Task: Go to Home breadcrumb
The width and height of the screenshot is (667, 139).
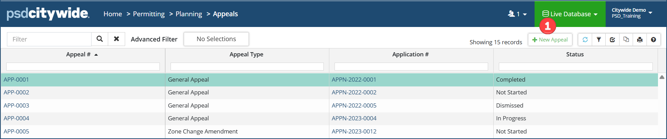Action: point(113,14)
